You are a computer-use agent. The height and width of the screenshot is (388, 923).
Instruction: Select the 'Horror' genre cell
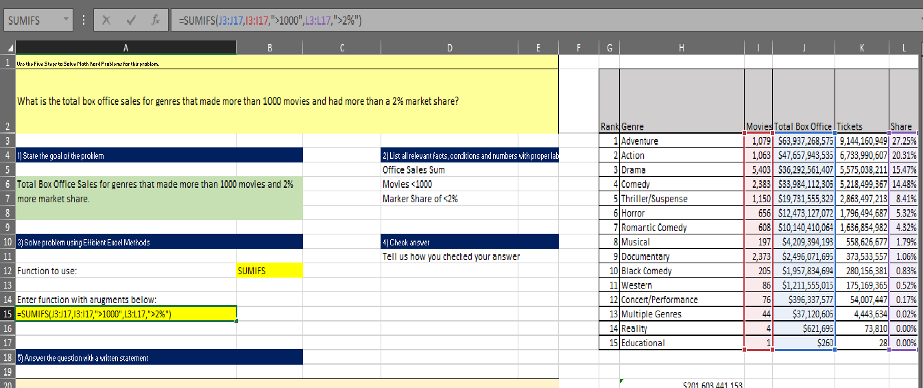(x=682, y=213)
